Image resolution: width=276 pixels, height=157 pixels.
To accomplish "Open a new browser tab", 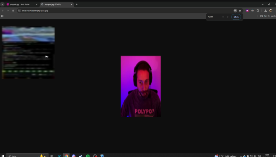I will click(77, 5).
